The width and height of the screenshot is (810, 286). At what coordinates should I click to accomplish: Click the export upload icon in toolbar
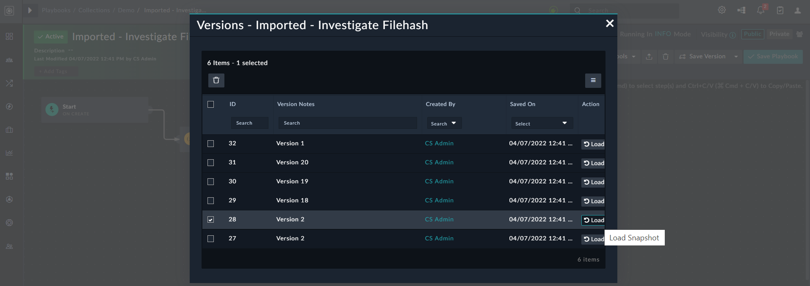649,57
